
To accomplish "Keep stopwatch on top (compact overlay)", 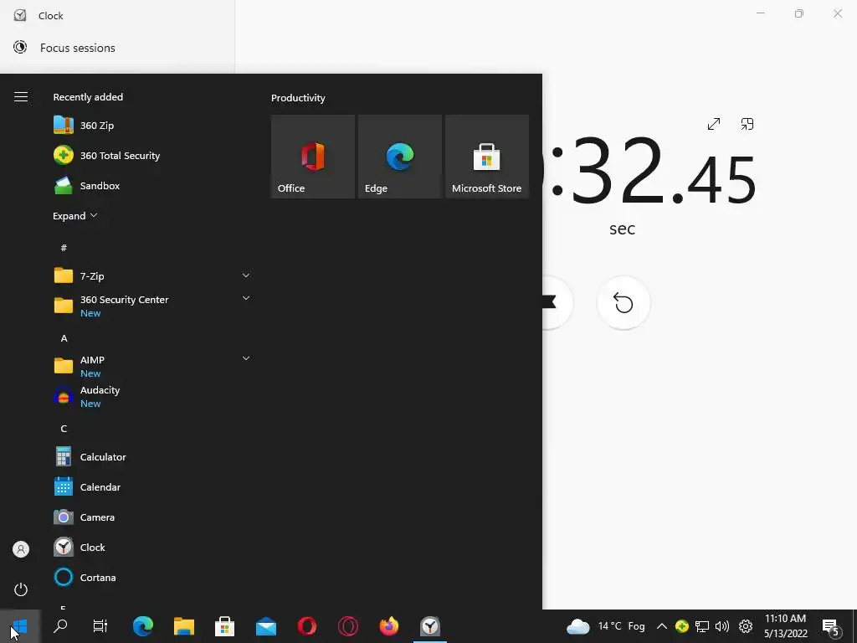I will pyautogui.click(x=747, y=124).
